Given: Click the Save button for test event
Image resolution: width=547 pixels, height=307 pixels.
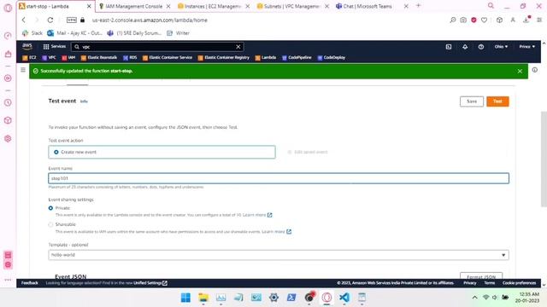Looking at the screenshot, I should pos(472,101).
